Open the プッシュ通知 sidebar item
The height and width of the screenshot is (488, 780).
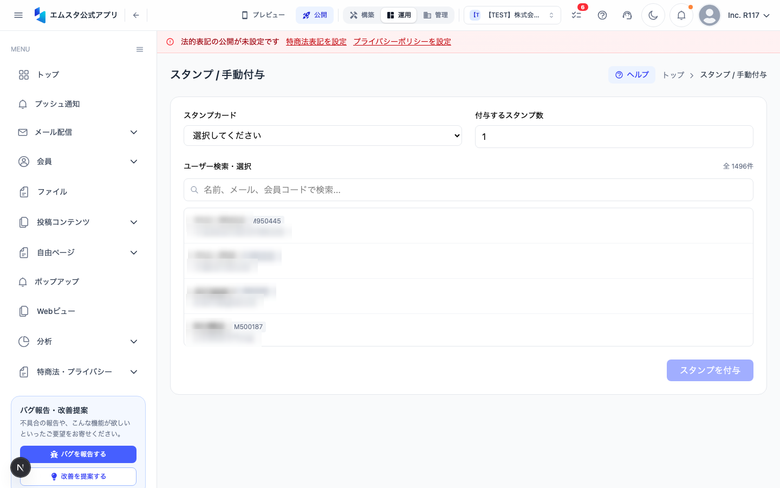78,104
